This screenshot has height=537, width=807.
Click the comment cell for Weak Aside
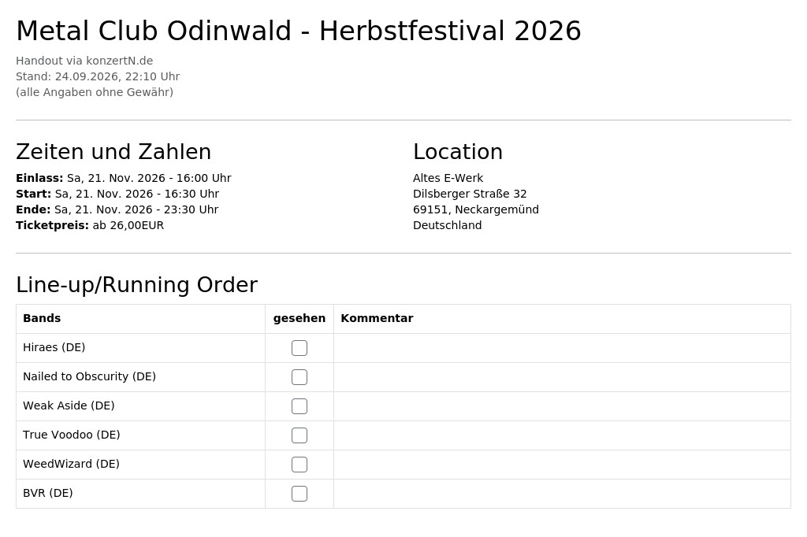pyautogui.click(x=562, y=406)
